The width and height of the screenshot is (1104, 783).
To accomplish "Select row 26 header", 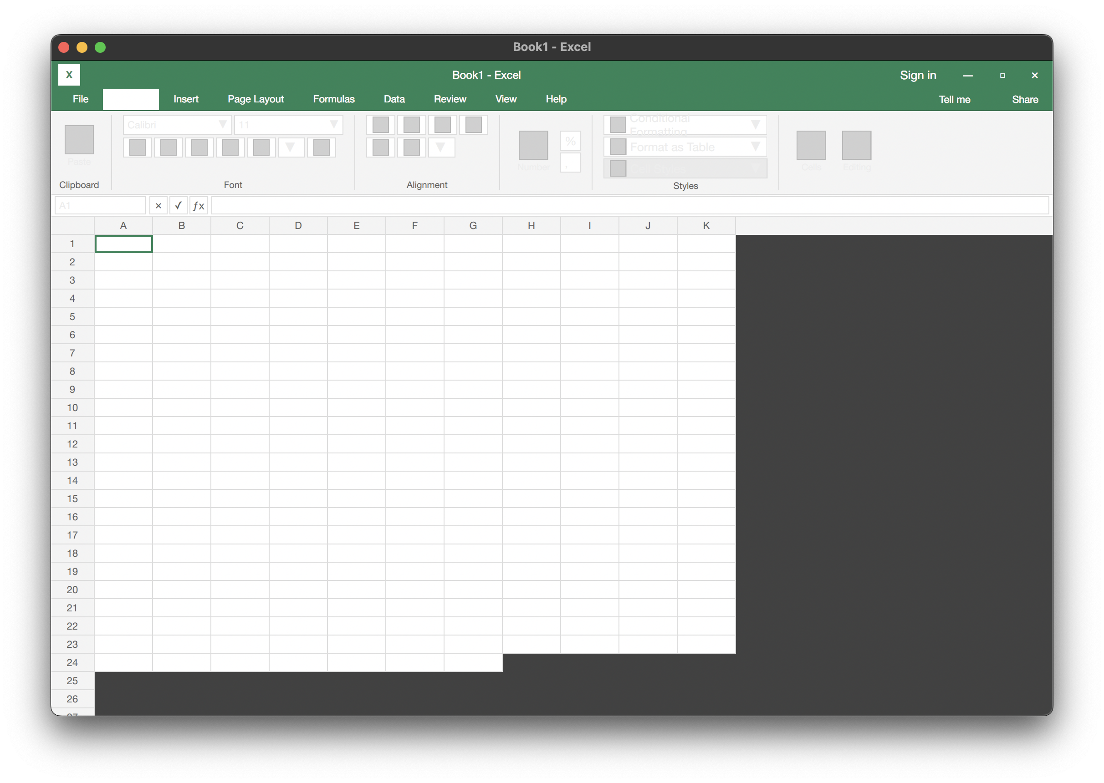I will pos(72,699).
